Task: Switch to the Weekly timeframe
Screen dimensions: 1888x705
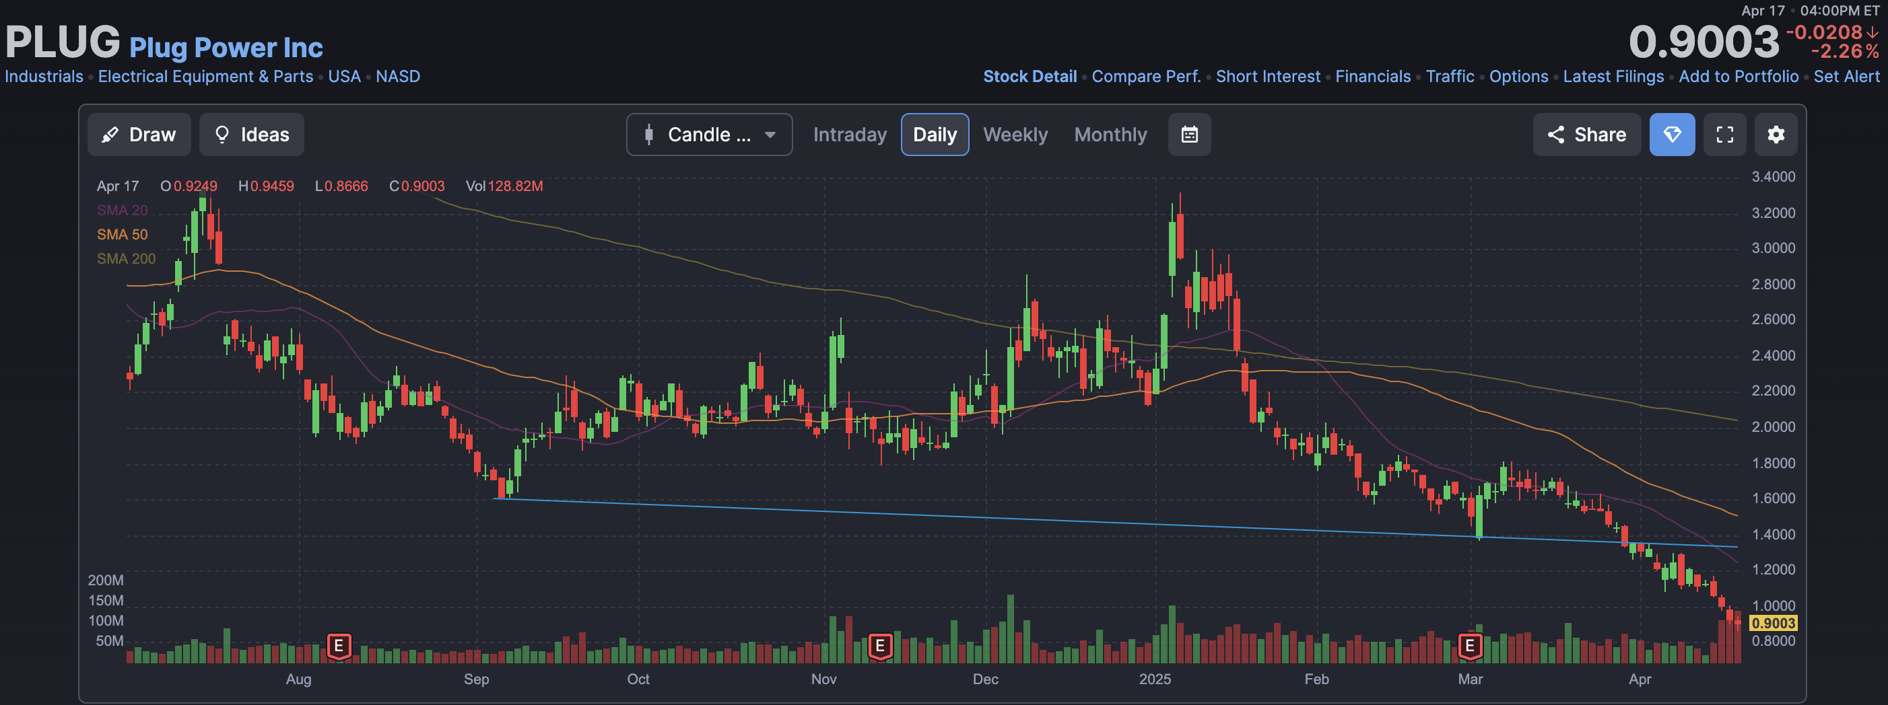Action: click(1015, 135)
